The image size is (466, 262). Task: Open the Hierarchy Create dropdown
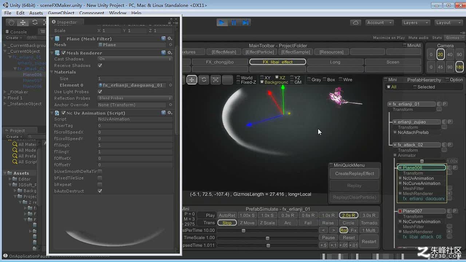[13, 38]
